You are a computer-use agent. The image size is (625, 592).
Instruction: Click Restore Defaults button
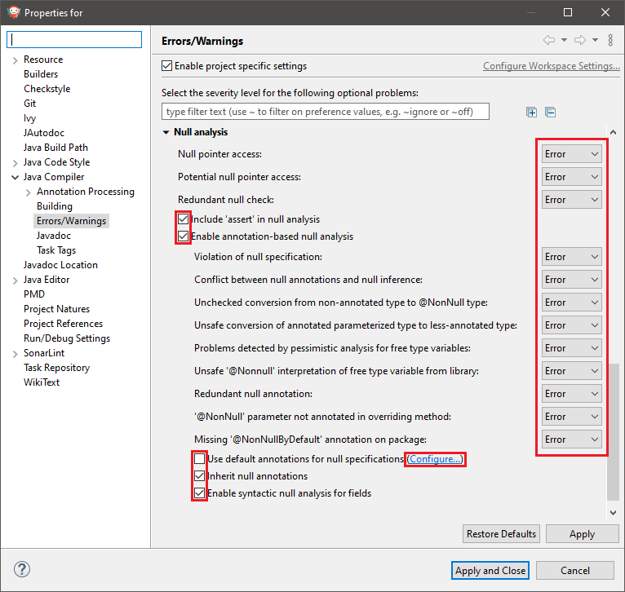(x=501, y=534)
